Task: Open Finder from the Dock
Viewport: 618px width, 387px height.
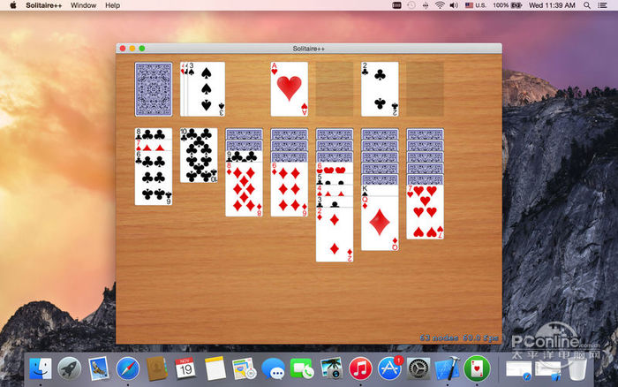Action: pyautogui.click(x=41, y=368)
